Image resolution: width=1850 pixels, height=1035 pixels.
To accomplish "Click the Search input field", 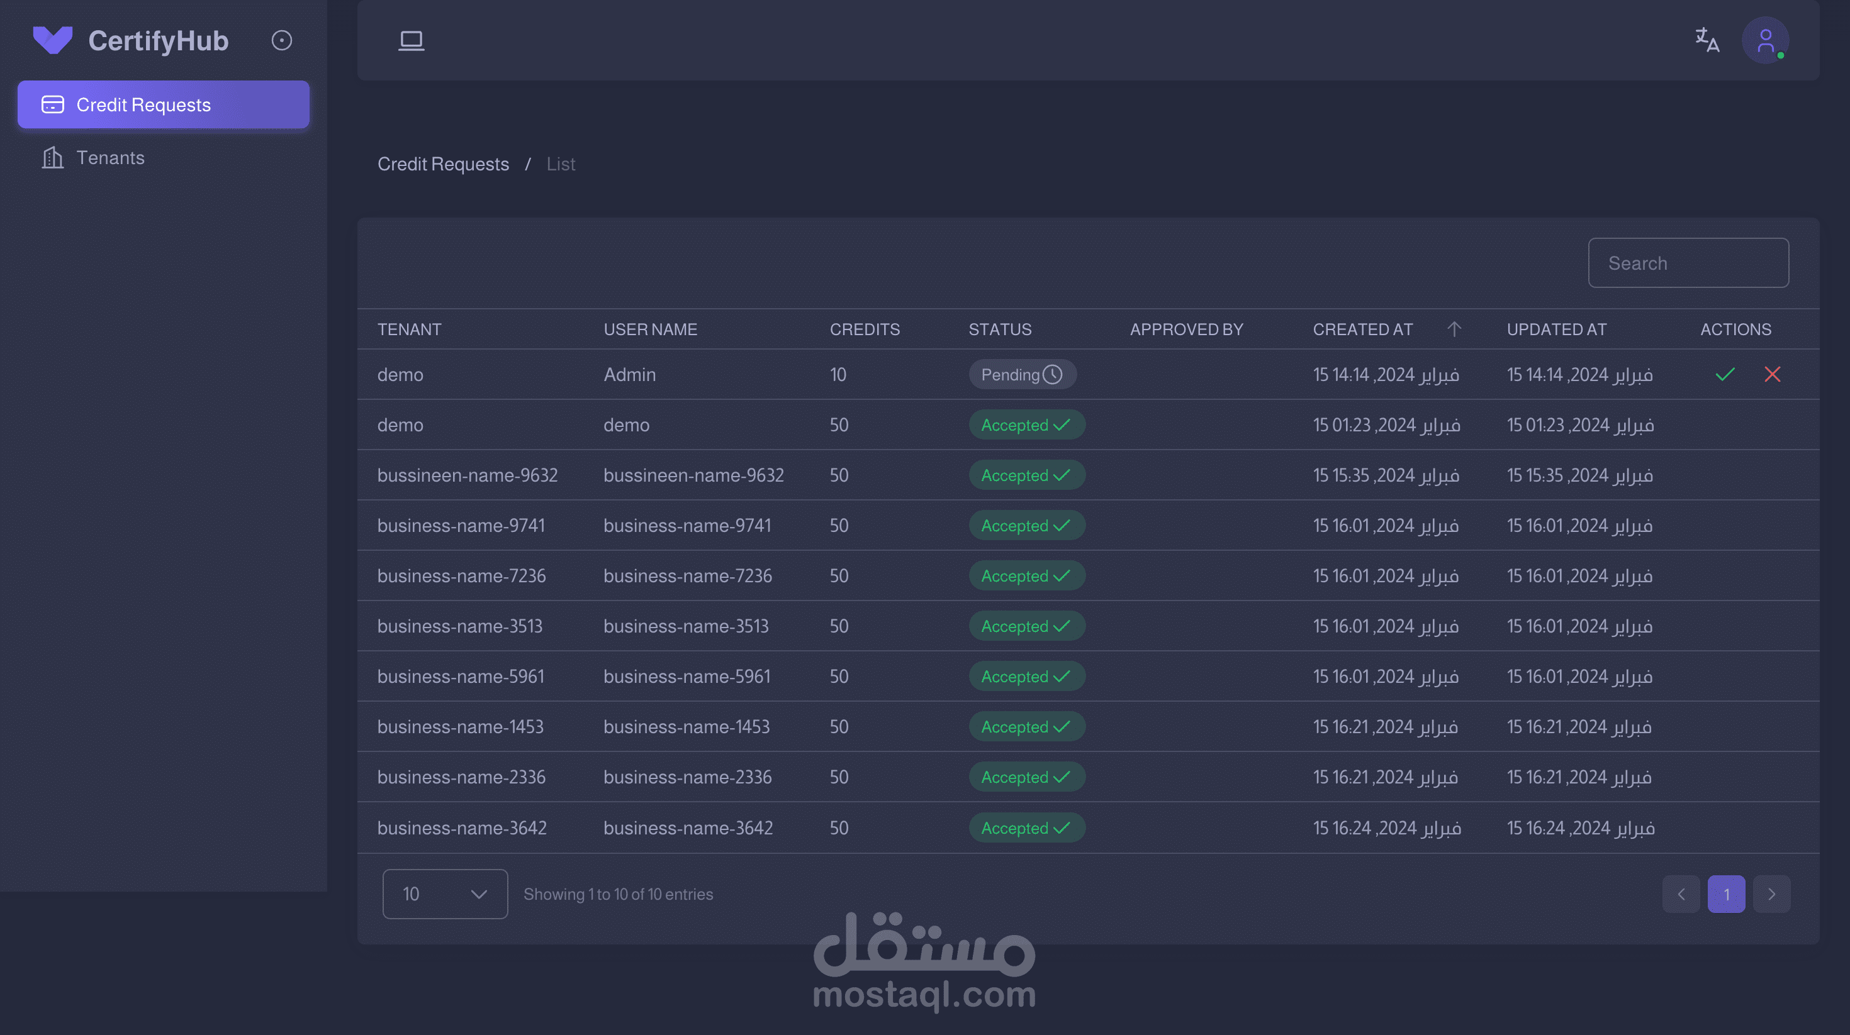I will 1688,263.
